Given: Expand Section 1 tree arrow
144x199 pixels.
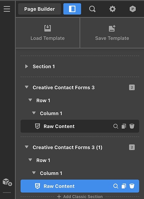Looking at the screenshot, I should (27, 66).
